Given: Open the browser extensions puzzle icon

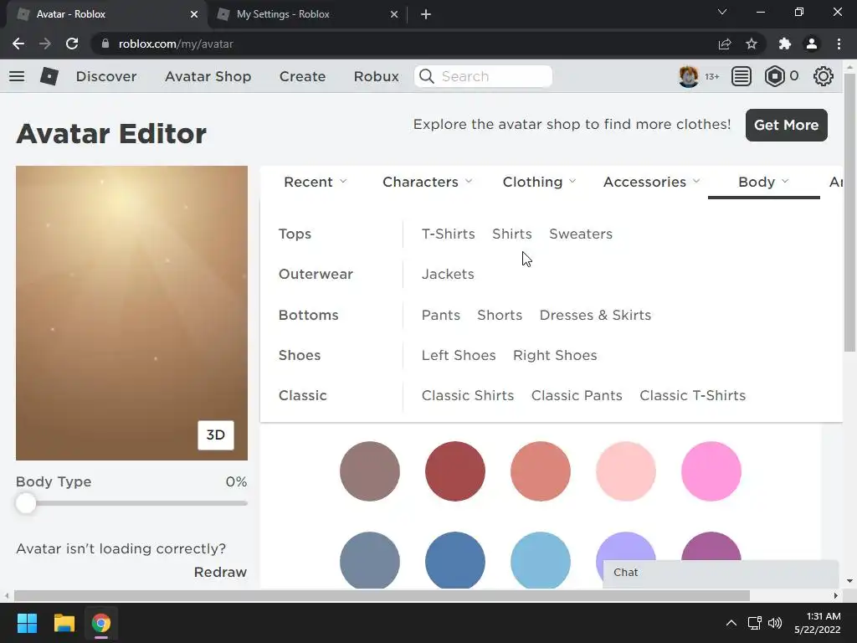Looking at the screenshot, I should pos(785,44).
